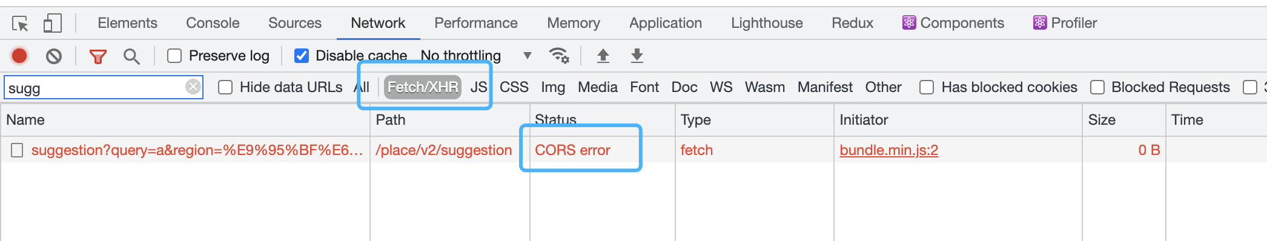This screenshot has width=1267, height=241.
Task: Click the inspect element picker icon
Action: pyautogui.click(x=20, y=24)
